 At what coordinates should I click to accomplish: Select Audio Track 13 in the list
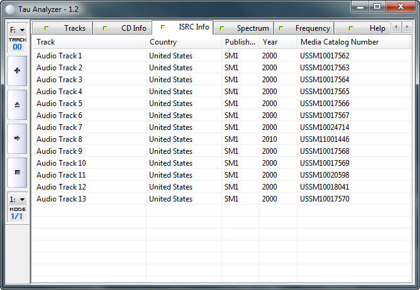tap(62, 199)
